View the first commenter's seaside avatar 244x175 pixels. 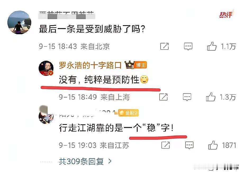19,22
